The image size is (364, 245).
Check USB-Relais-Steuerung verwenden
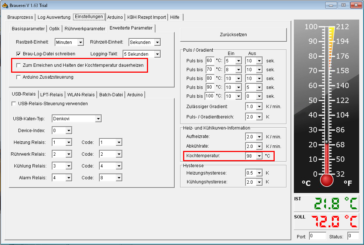pyautogui.click(x=14, y=104)
